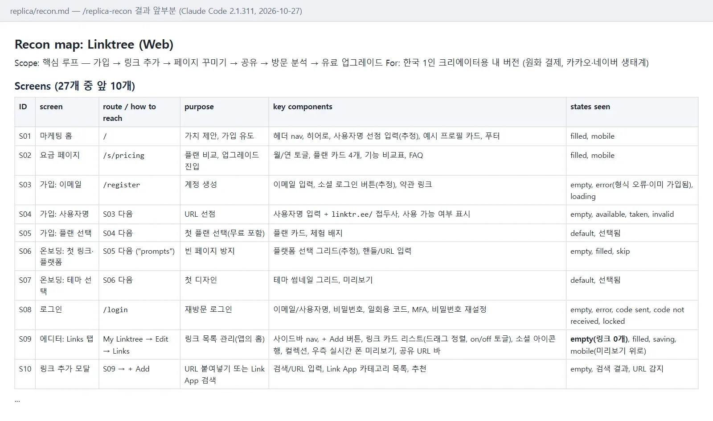The image size is (713, 421).
Task: Click the bold 'empty(링크 0개)' text
Action: click(599, 339)
